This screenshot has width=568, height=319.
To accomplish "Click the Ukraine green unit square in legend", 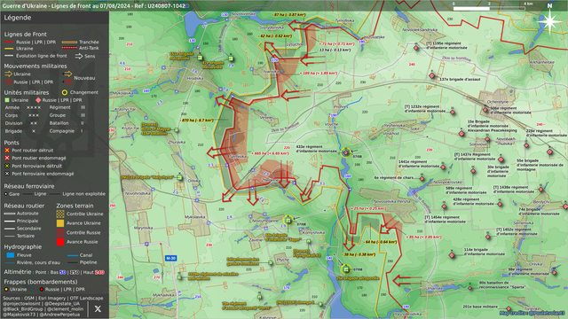I will pos(7,100).
